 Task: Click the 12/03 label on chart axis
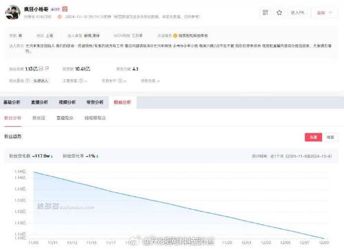(266, 243)
